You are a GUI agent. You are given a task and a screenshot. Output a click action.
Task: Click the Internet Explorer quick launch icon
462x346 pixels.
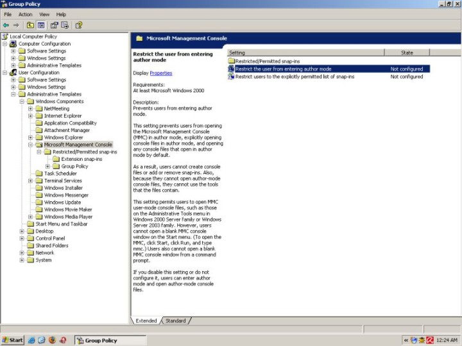tap(31, 340)
